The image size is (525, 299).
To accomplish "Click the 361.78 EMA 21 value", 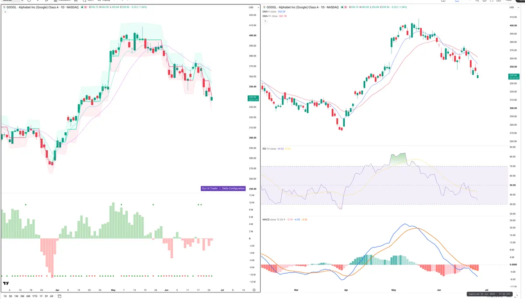I will tap(283, 16).
